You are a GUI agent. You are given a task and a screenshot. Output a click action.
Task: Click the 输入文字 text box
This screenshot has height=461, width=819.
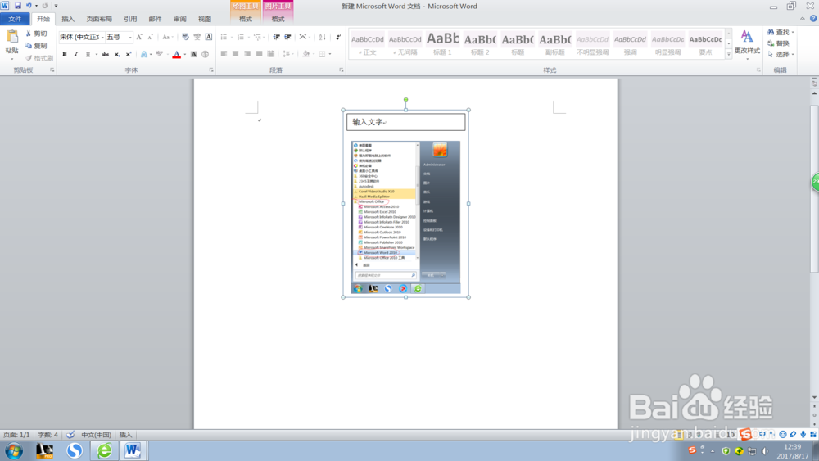coord(405,122)
